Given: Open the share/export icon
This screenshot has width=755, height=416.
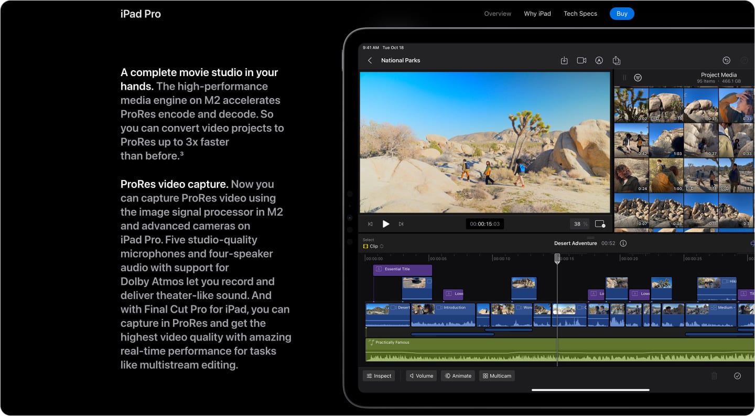Looking at the screenshot, I should pos(617,60).
